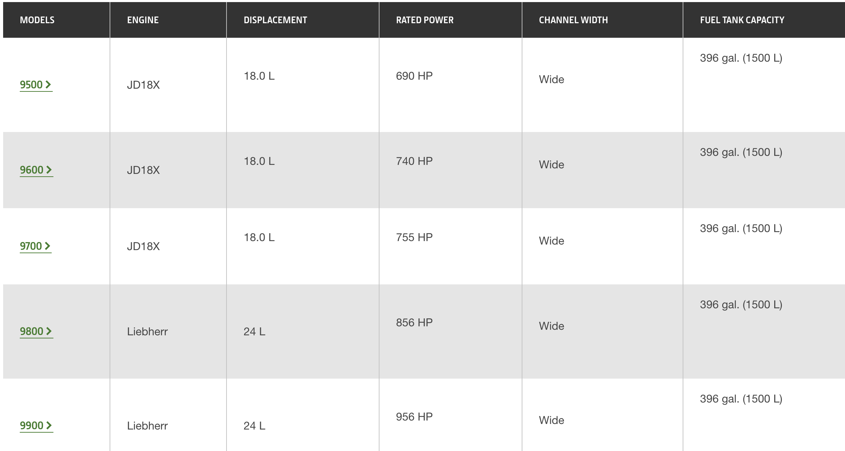Click the 740 HP rated power cell
The height and width of the screenshot is (451, 845).
pos(414,161)
